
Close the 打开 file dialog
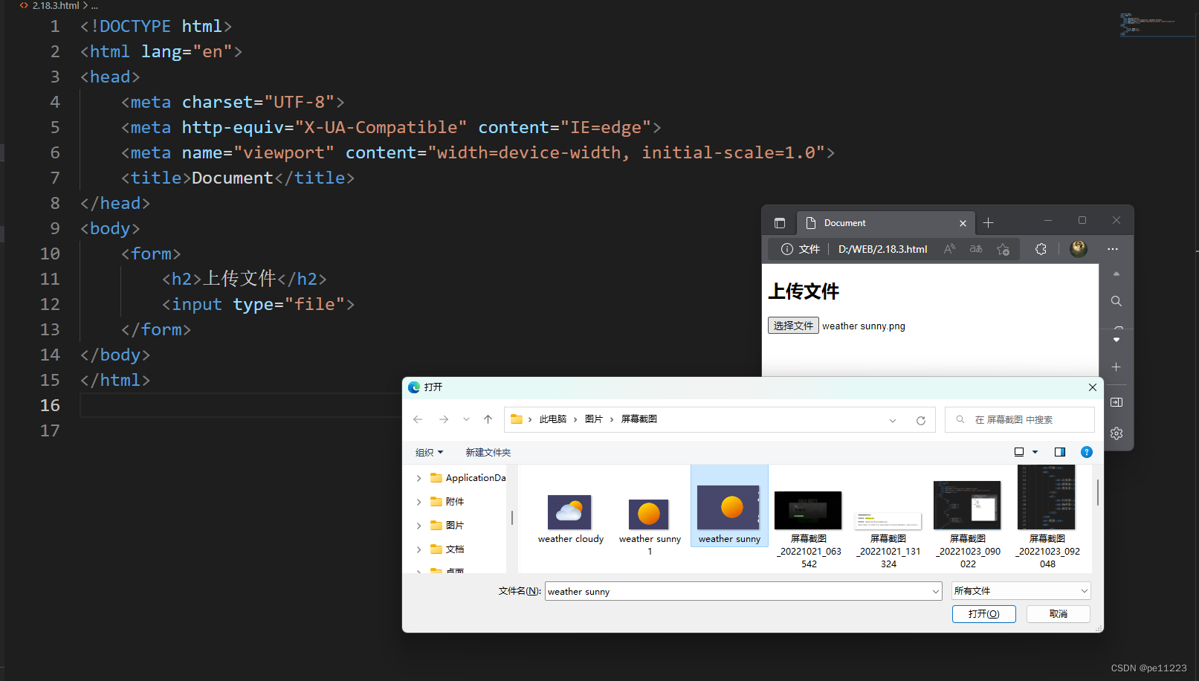1092,387
